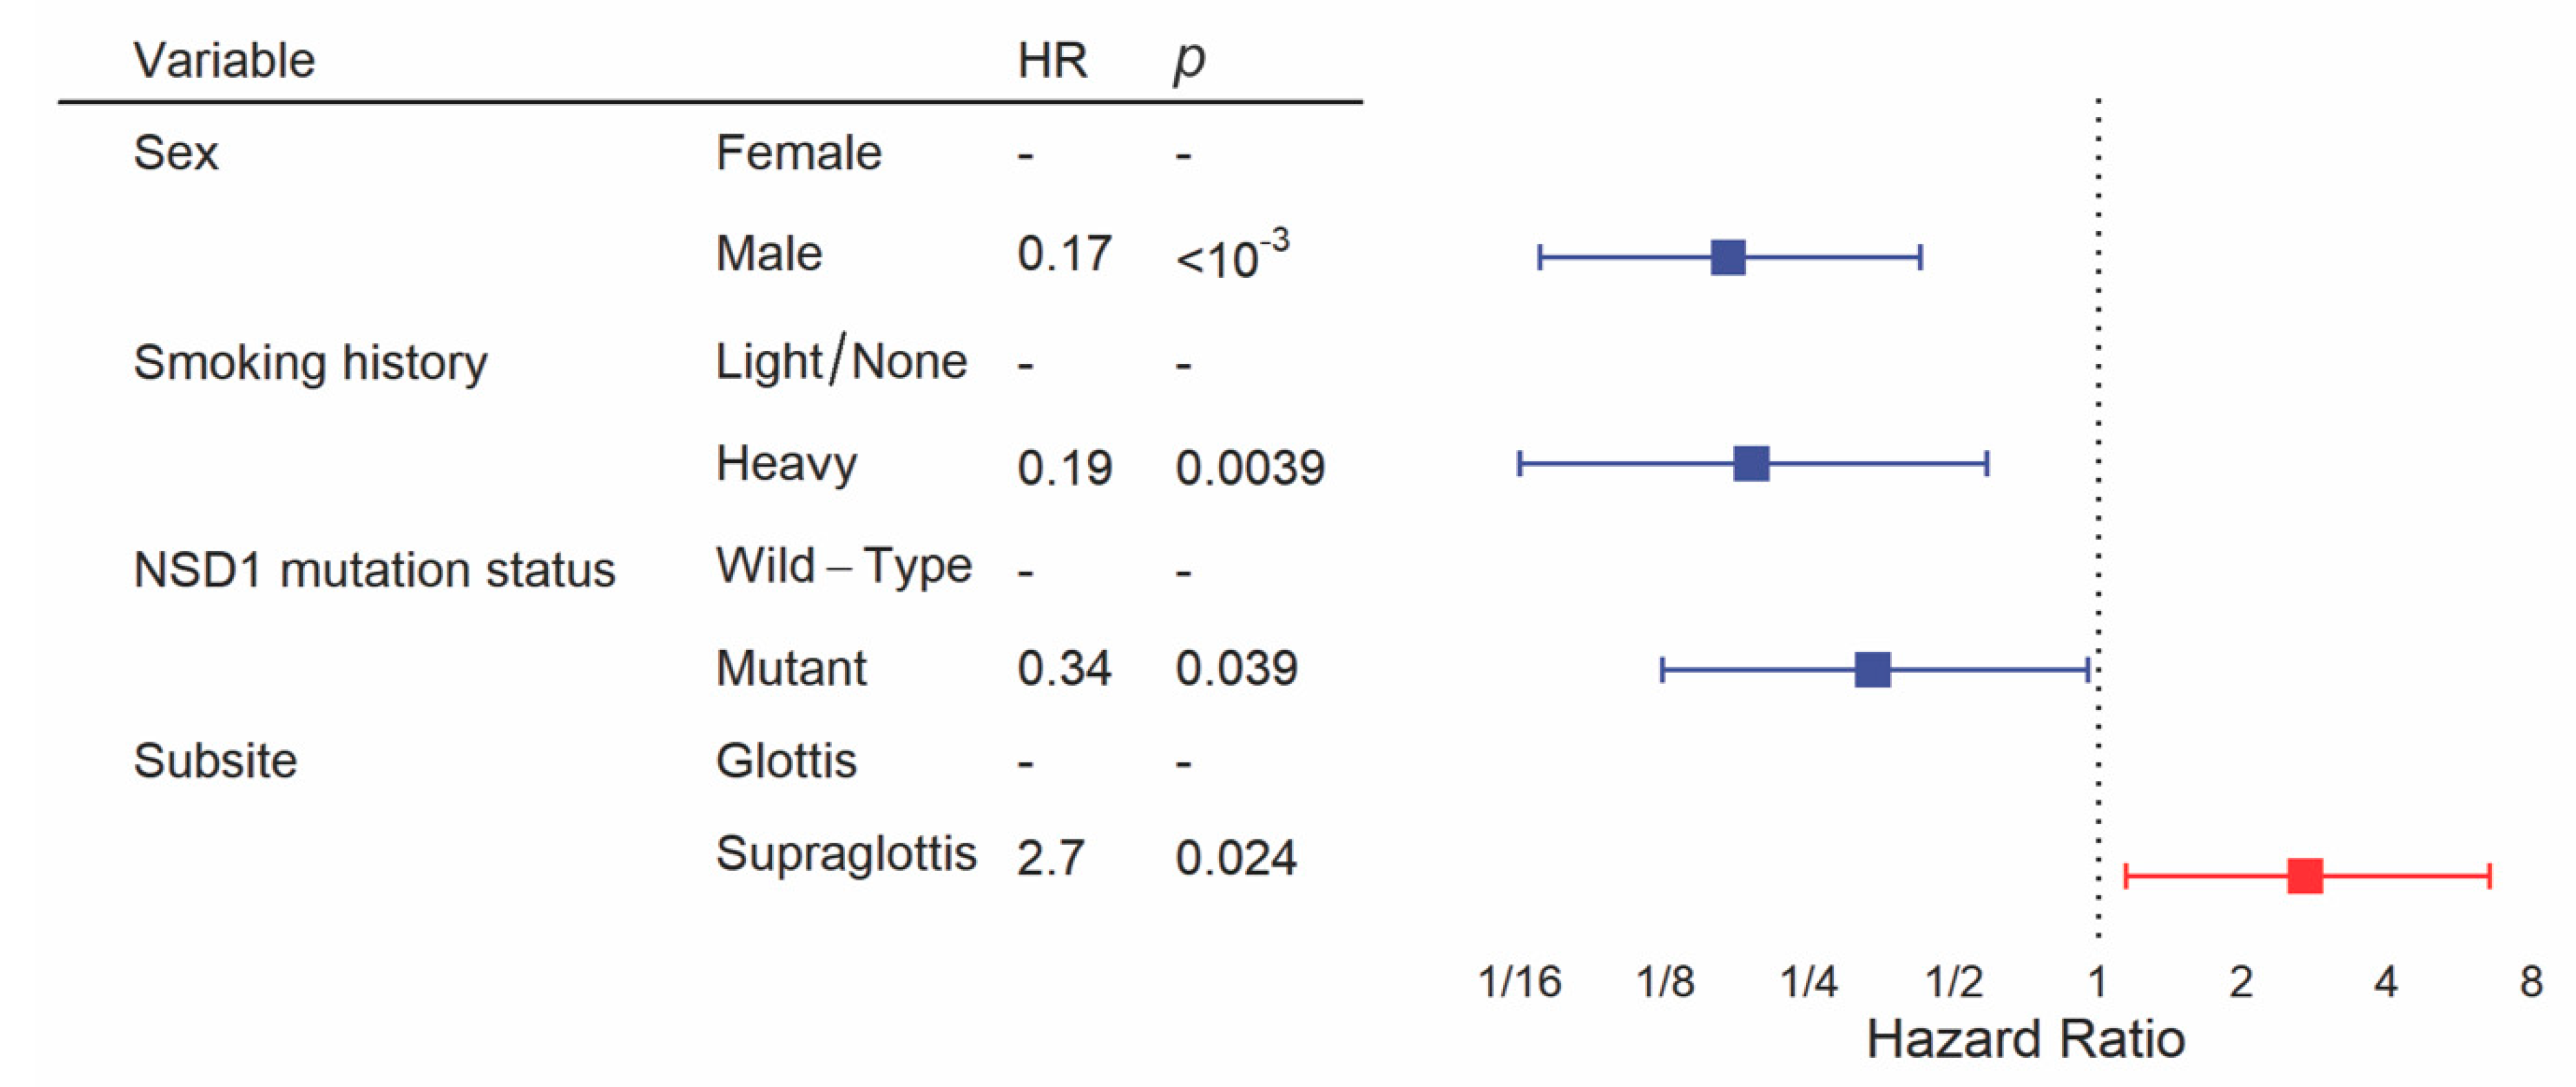Click the "Variable" column header

tap(224, 61)
